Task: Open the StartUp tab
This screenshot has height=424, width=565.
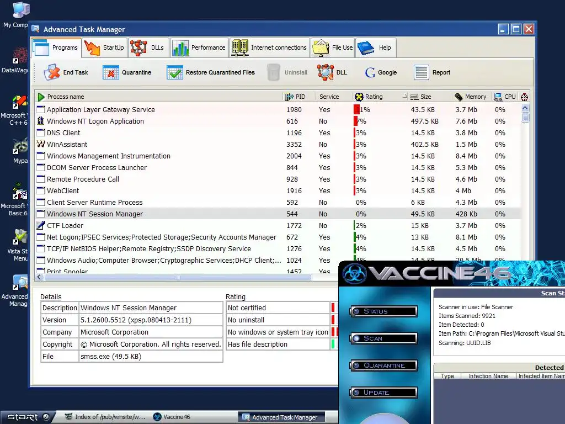Action: pos(104,47)
